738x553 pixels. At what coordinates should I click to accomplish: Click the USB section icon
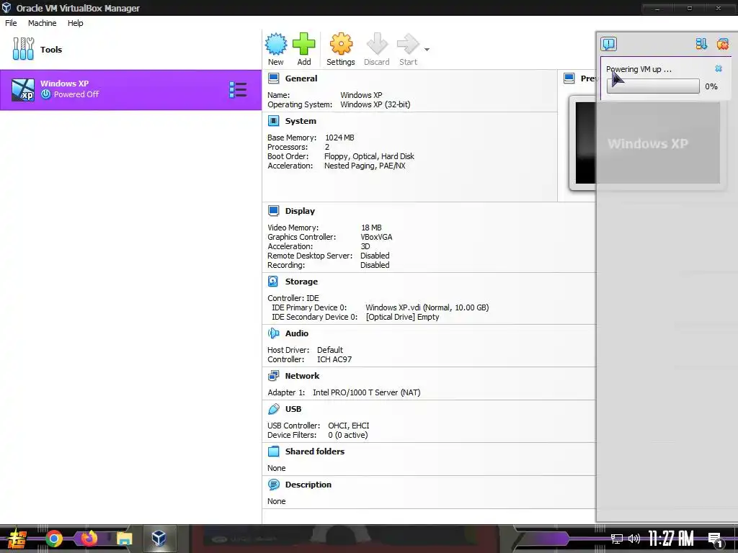(273, 409)
